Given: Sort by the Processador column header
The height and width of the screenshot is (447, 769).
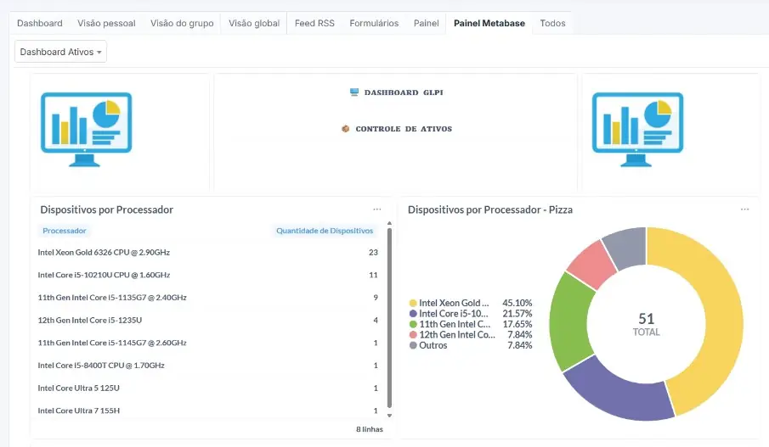Looking at the screenshot, I should [65, 231].
